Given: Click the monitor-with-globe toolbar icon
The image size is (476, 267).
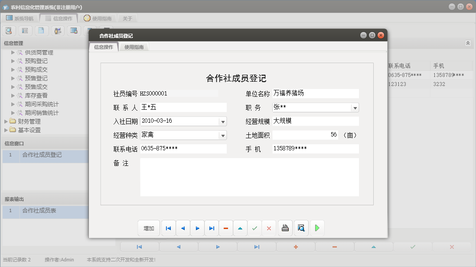Looking at the screenshot, I should point(74,30).
